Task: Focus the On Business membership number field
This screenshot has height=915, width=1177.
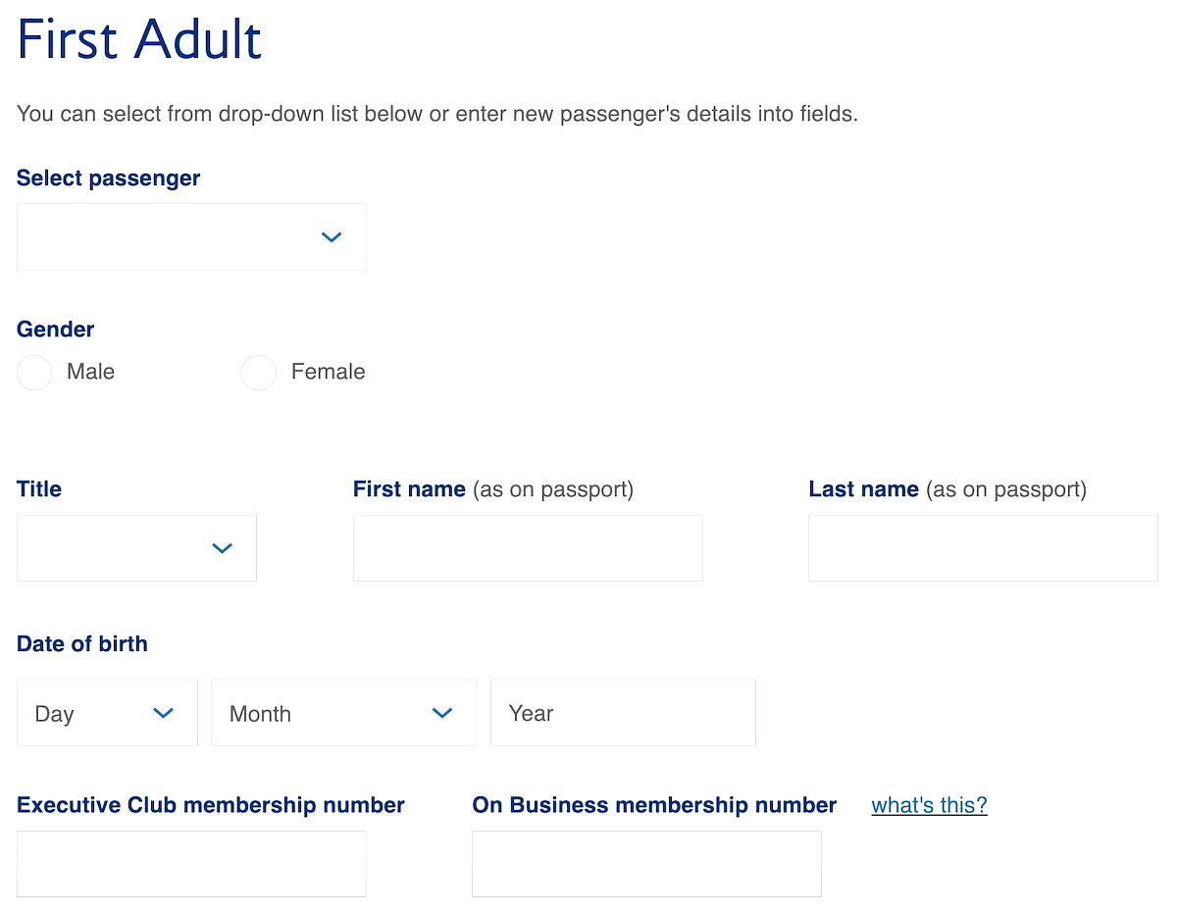Action: (646, 864)
